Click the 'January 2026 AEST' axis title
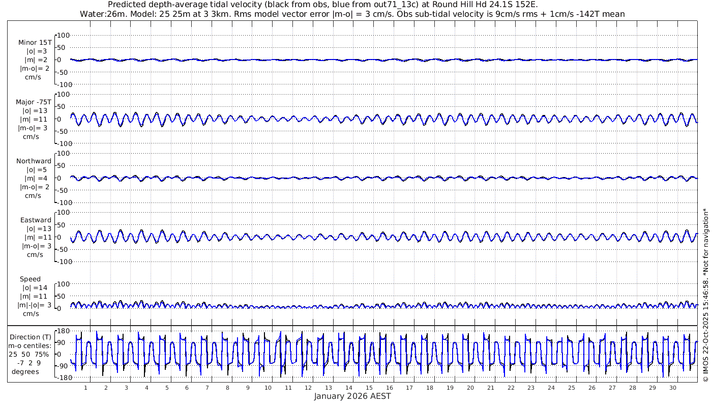 coord(352,396)
